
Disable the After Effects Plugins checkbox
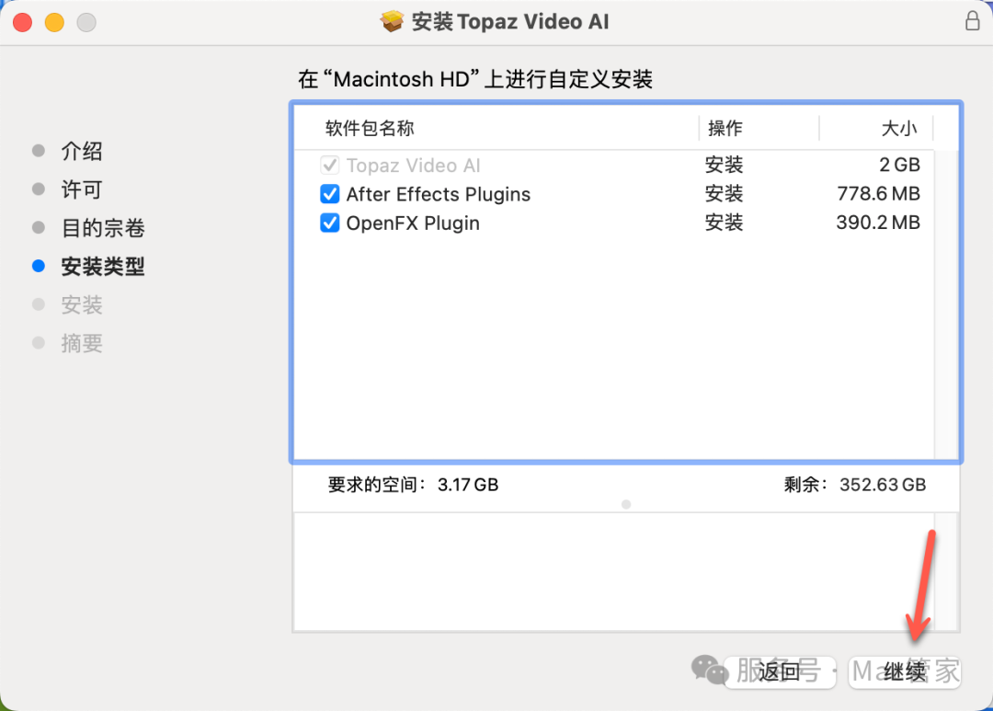pyautogui.click(x=329, y=194)
